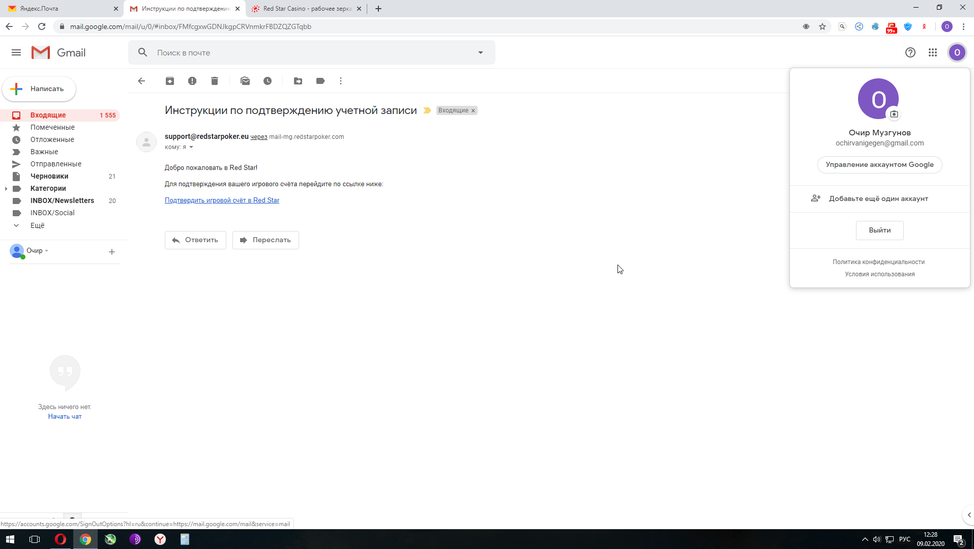Open the Входящие folder

click(60, 115)
